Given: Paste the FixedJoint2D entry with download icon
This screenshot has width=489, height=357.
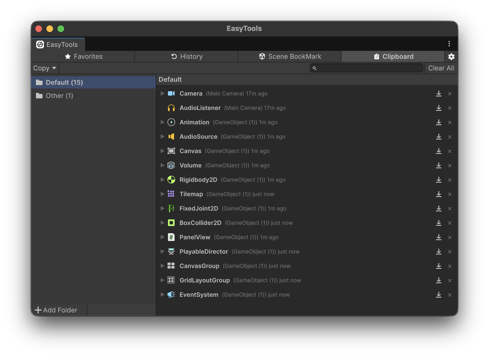Looking at the screenshot, I should pyautogui.click(x=439, y=209).
